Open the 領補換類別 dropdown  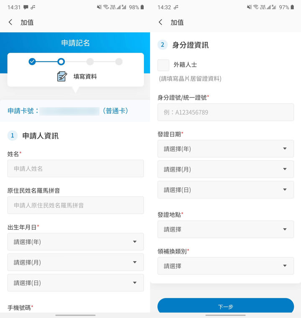click(x=226, y=266)
